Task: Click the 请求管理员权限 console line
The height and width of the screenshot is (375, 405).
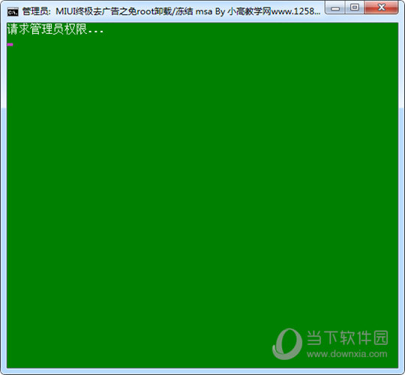Action: (x=55, y=28)
